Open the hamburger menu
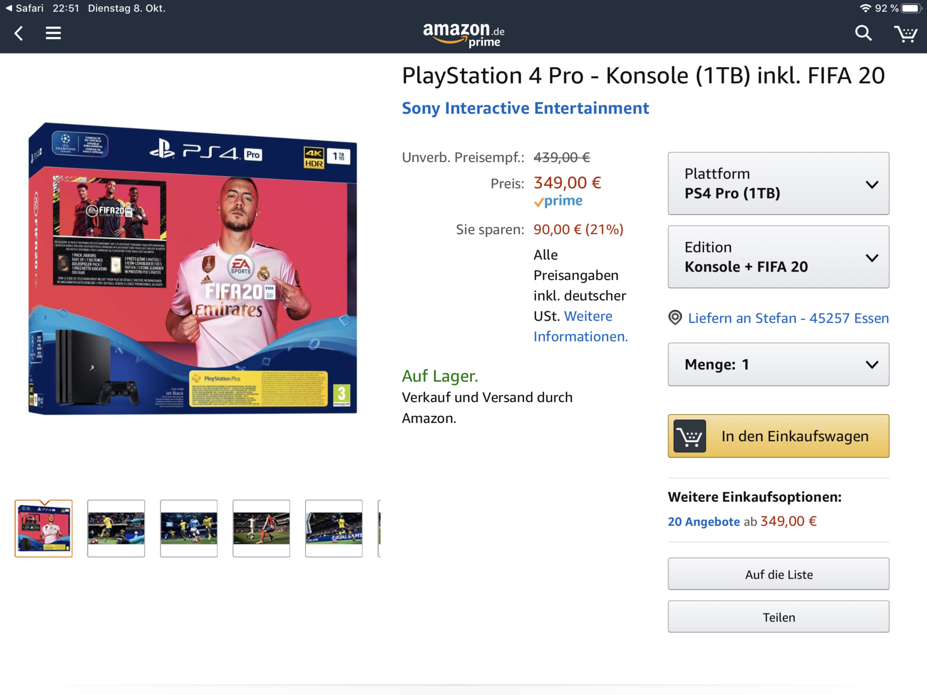 click(x=53, y=33)
